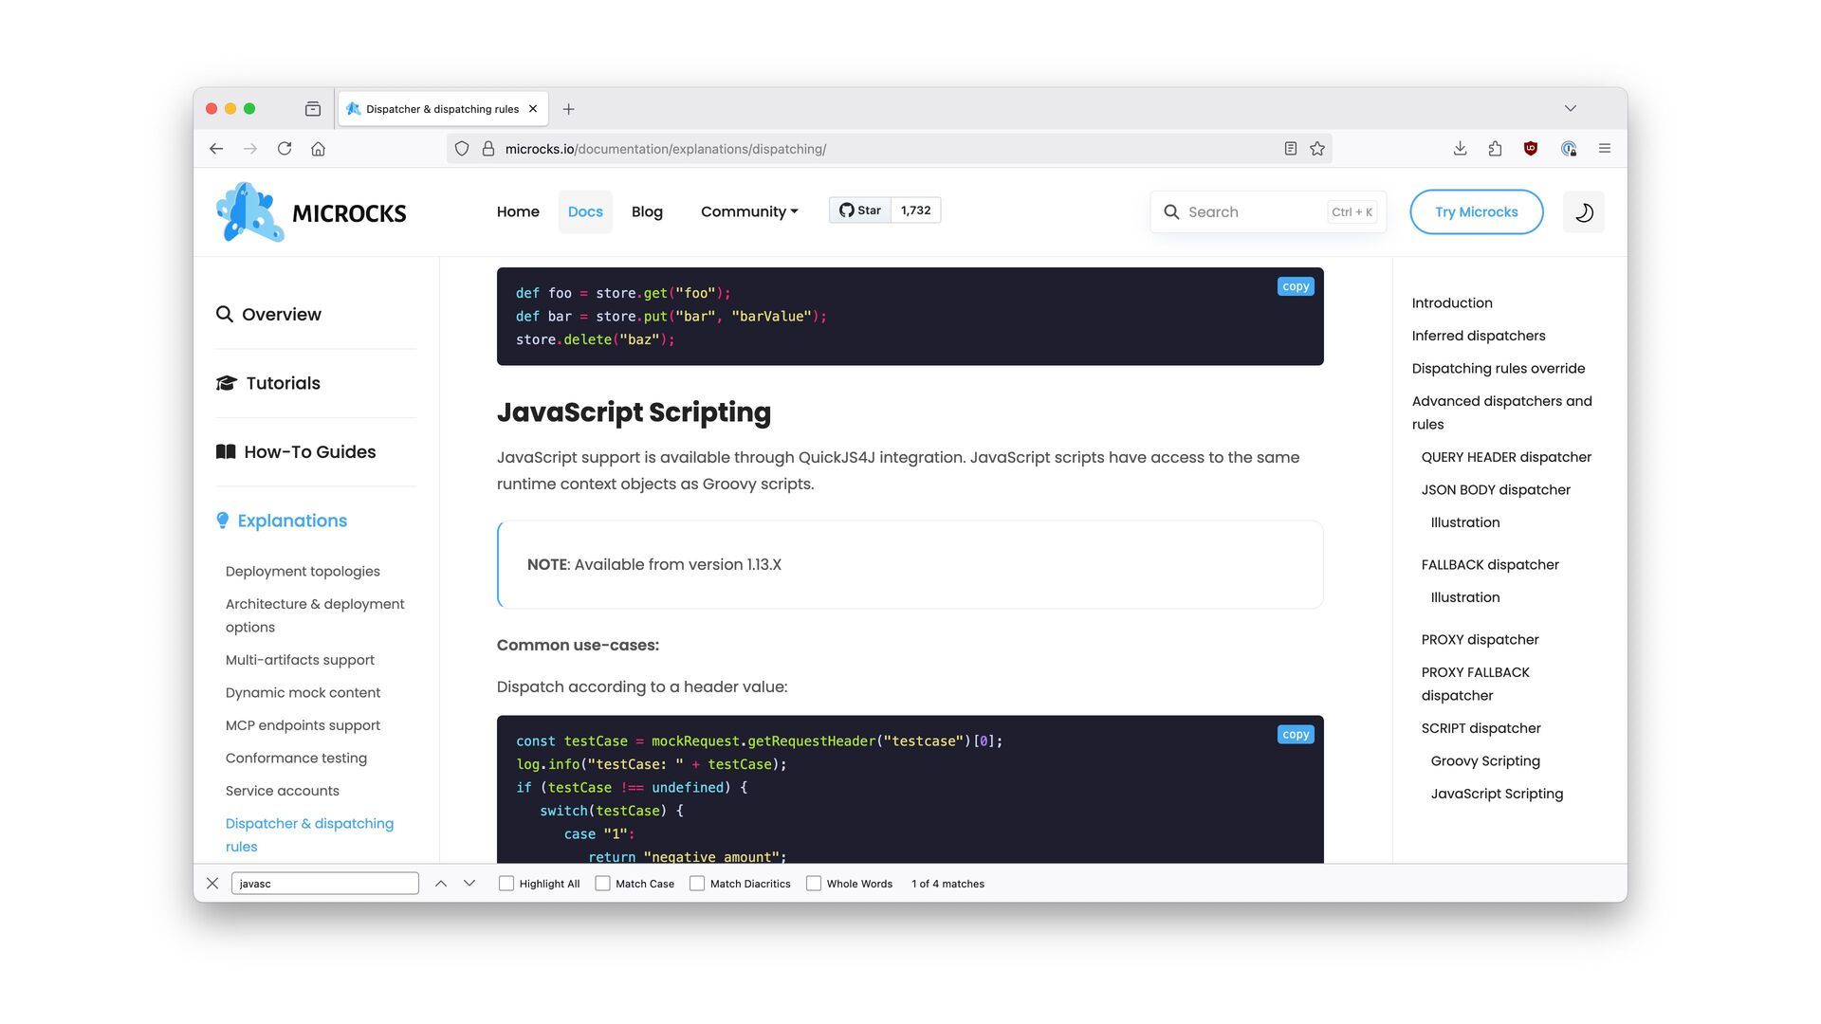Screen dimensions: 1821x1024
Task: Bookmark page with star icon
Action: [1317, 149]
